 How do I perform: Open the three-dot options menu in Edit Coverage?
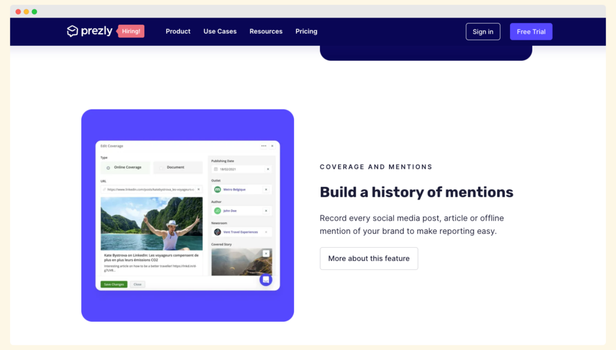click(263, 146)
